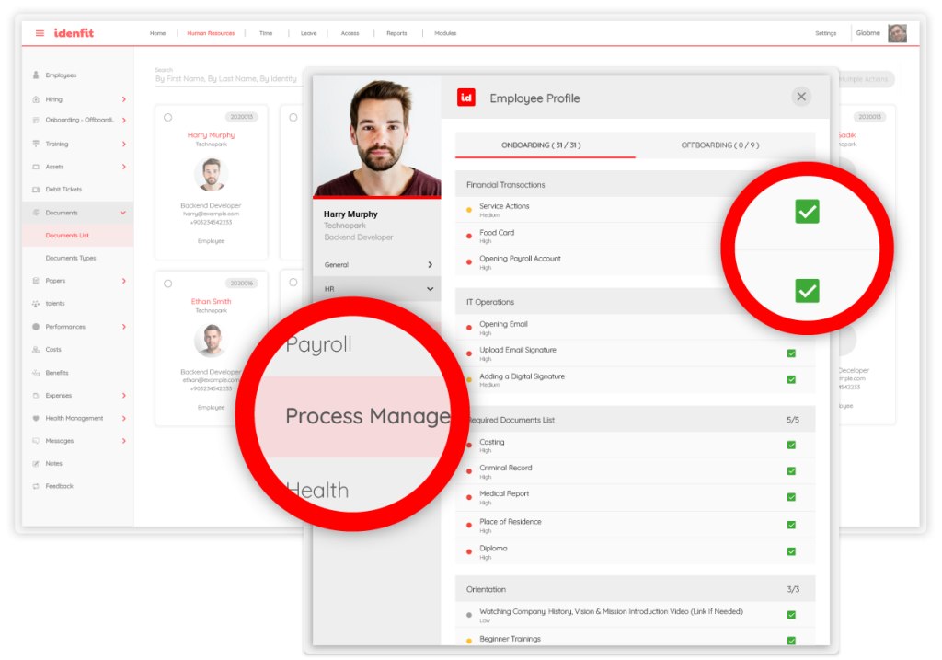Click the Health Management heart icon
The image size is (942, 660).
[36, 418]
